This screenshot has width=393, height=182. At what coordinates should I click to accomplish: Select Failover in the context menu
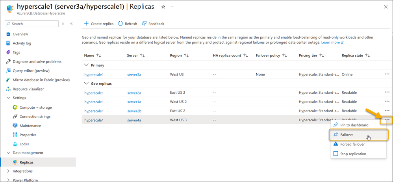pyautogui.click(x=358, y=135)
